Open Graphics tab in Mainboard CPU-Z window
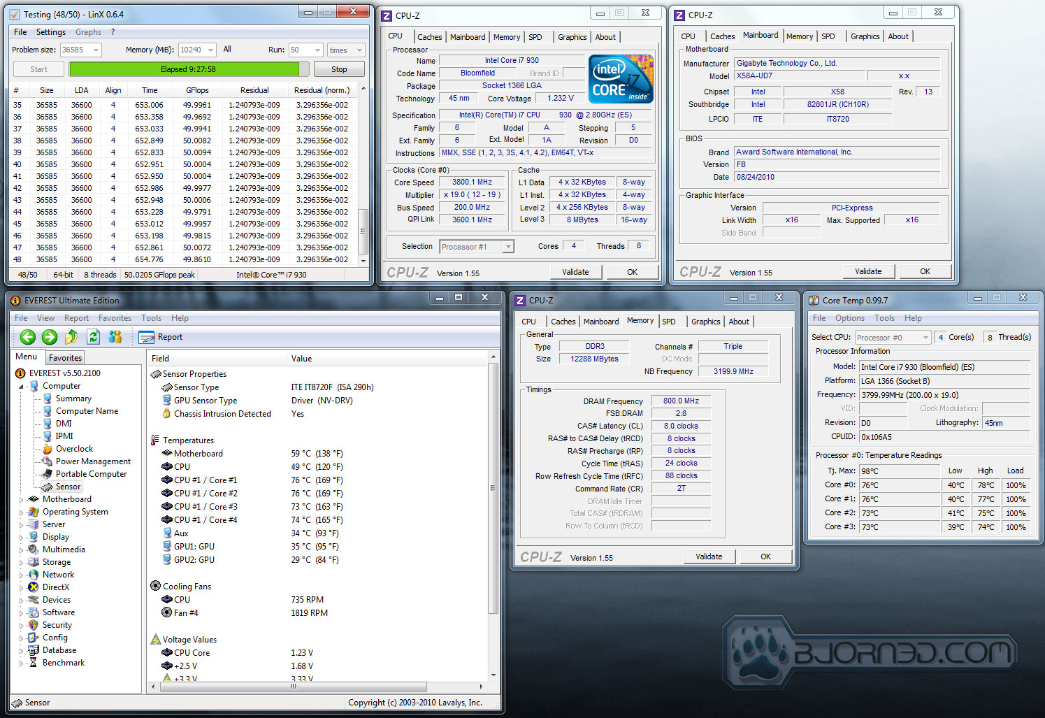The image size is (1045, 718). [x=865, y=36]
